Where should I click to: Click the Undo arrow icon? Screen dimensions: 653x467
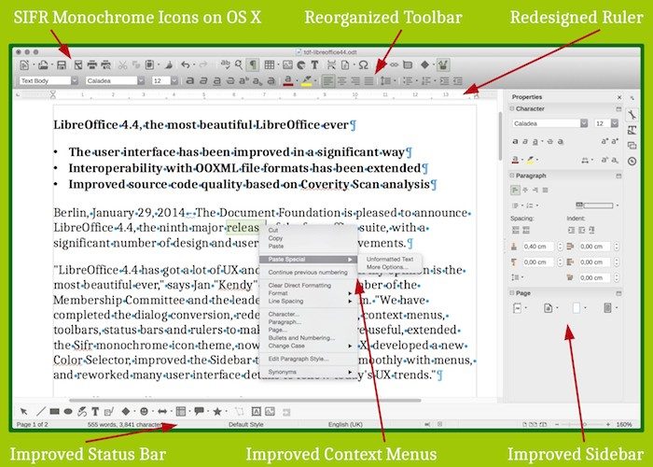(186, 65)
